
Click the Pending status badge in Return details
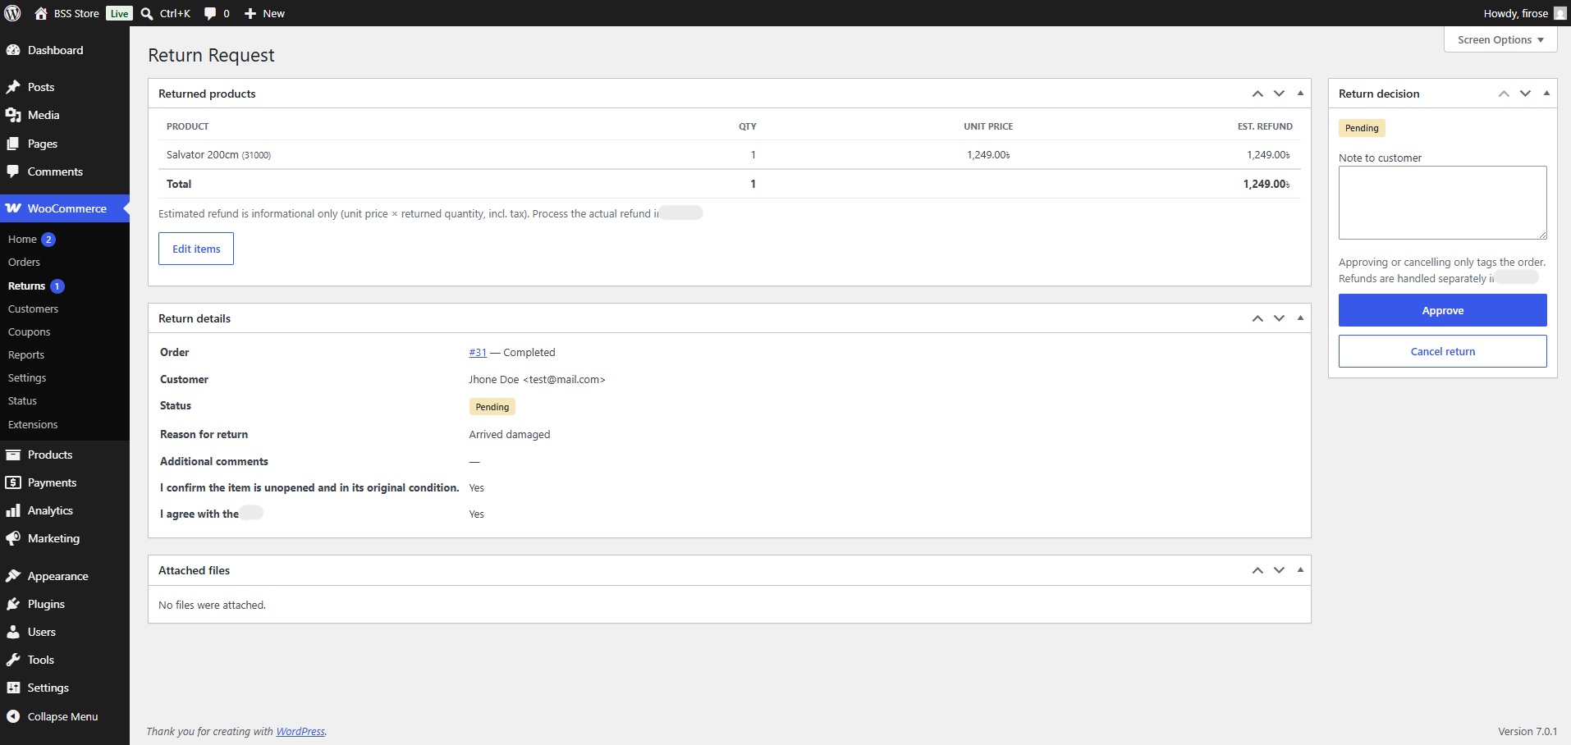(x=492, y=407)
